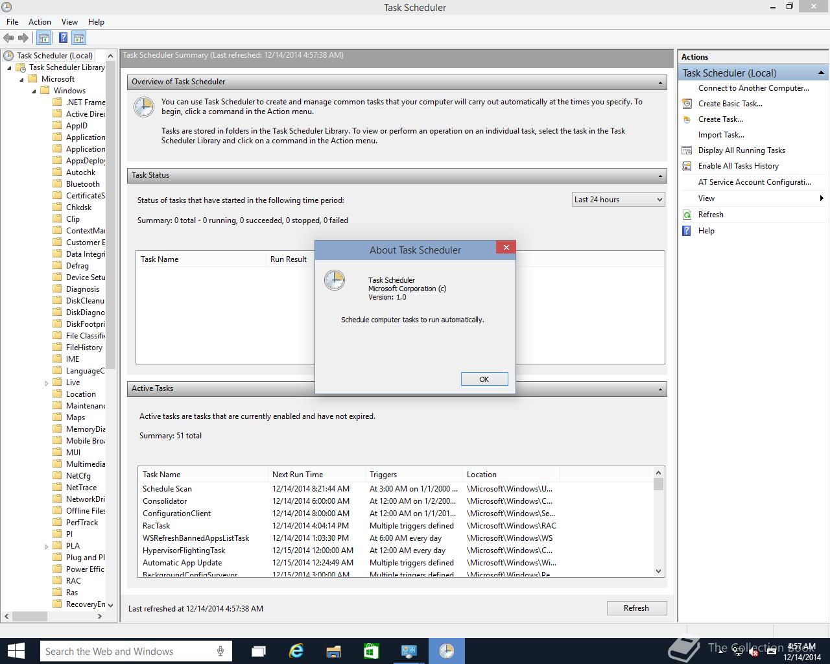Select the Maps folder in tree
The height and width of the screenshot is (664, 830).
point(75,418)
